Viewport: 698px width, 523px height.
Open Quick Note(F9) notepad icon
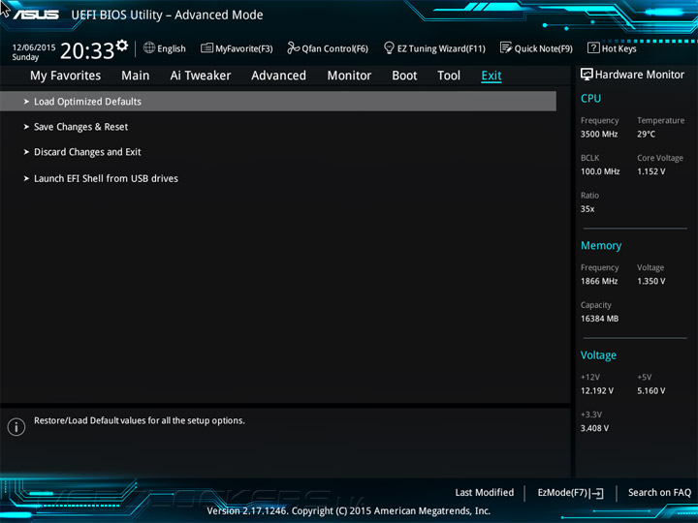pyautogui.click(x=506, y=47)
